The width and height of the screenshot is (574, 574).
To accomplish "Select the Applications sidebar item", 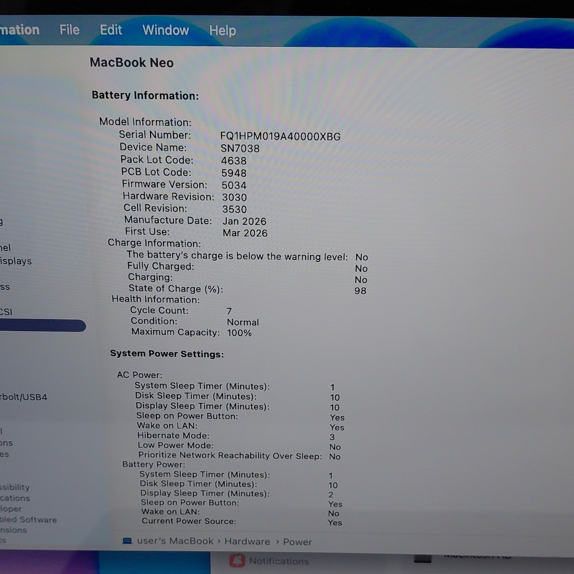I will [x=15, y=498].
